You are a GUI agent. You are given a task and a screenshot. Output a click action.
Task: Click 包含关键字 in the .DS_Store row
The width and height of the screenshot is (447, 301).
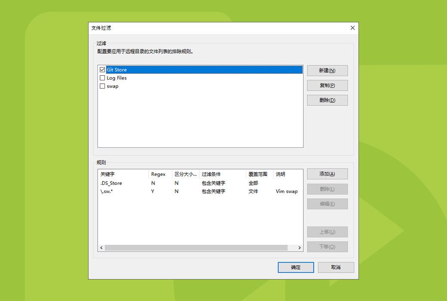pos(214,183)
